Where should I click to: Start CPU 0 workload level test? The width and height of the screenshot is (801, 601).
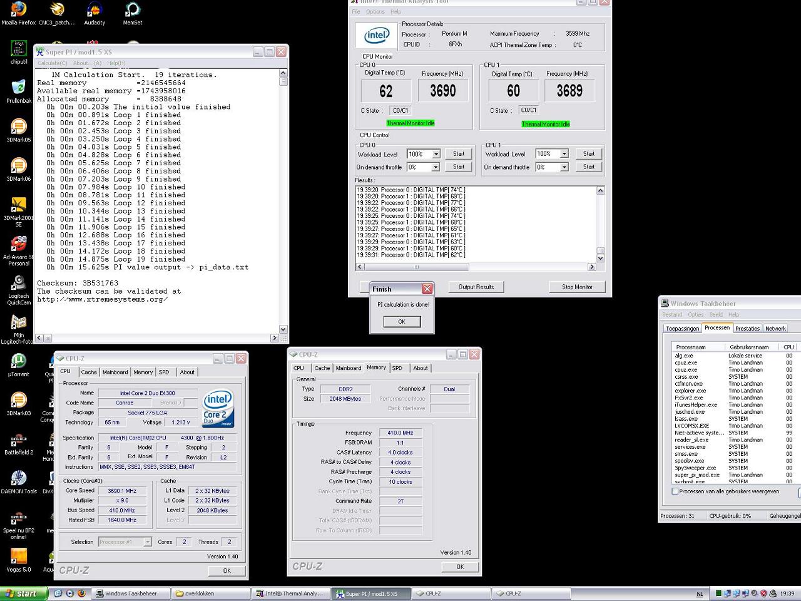(459, 154)
